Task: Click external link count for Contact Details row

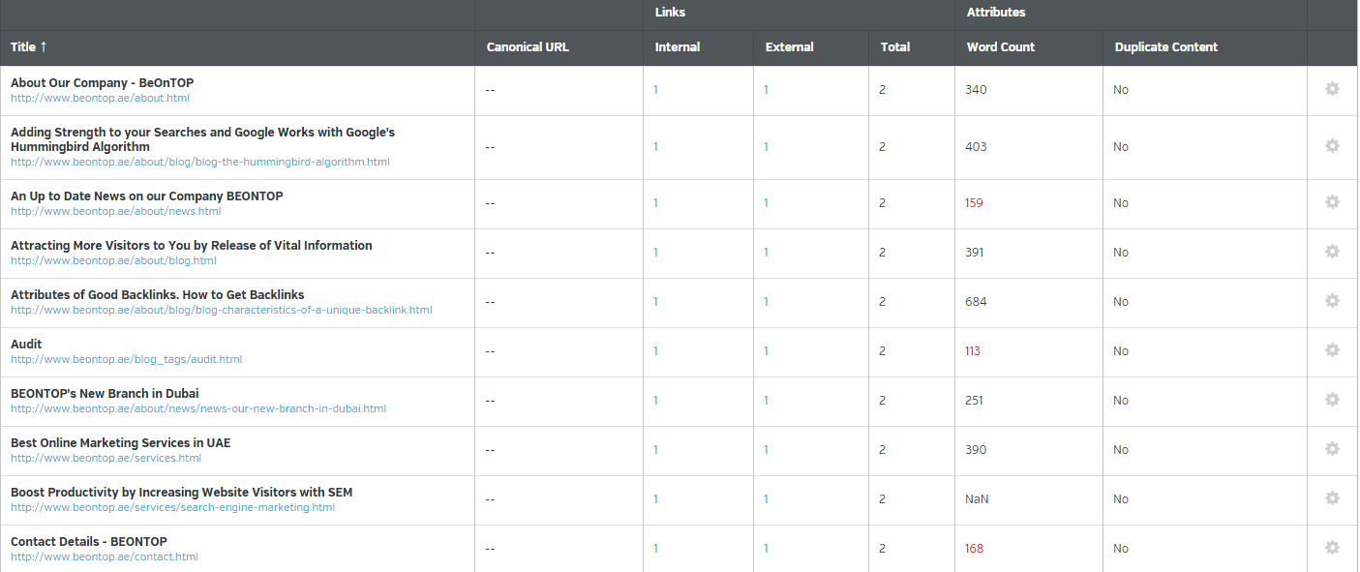Action: (766, 548)
